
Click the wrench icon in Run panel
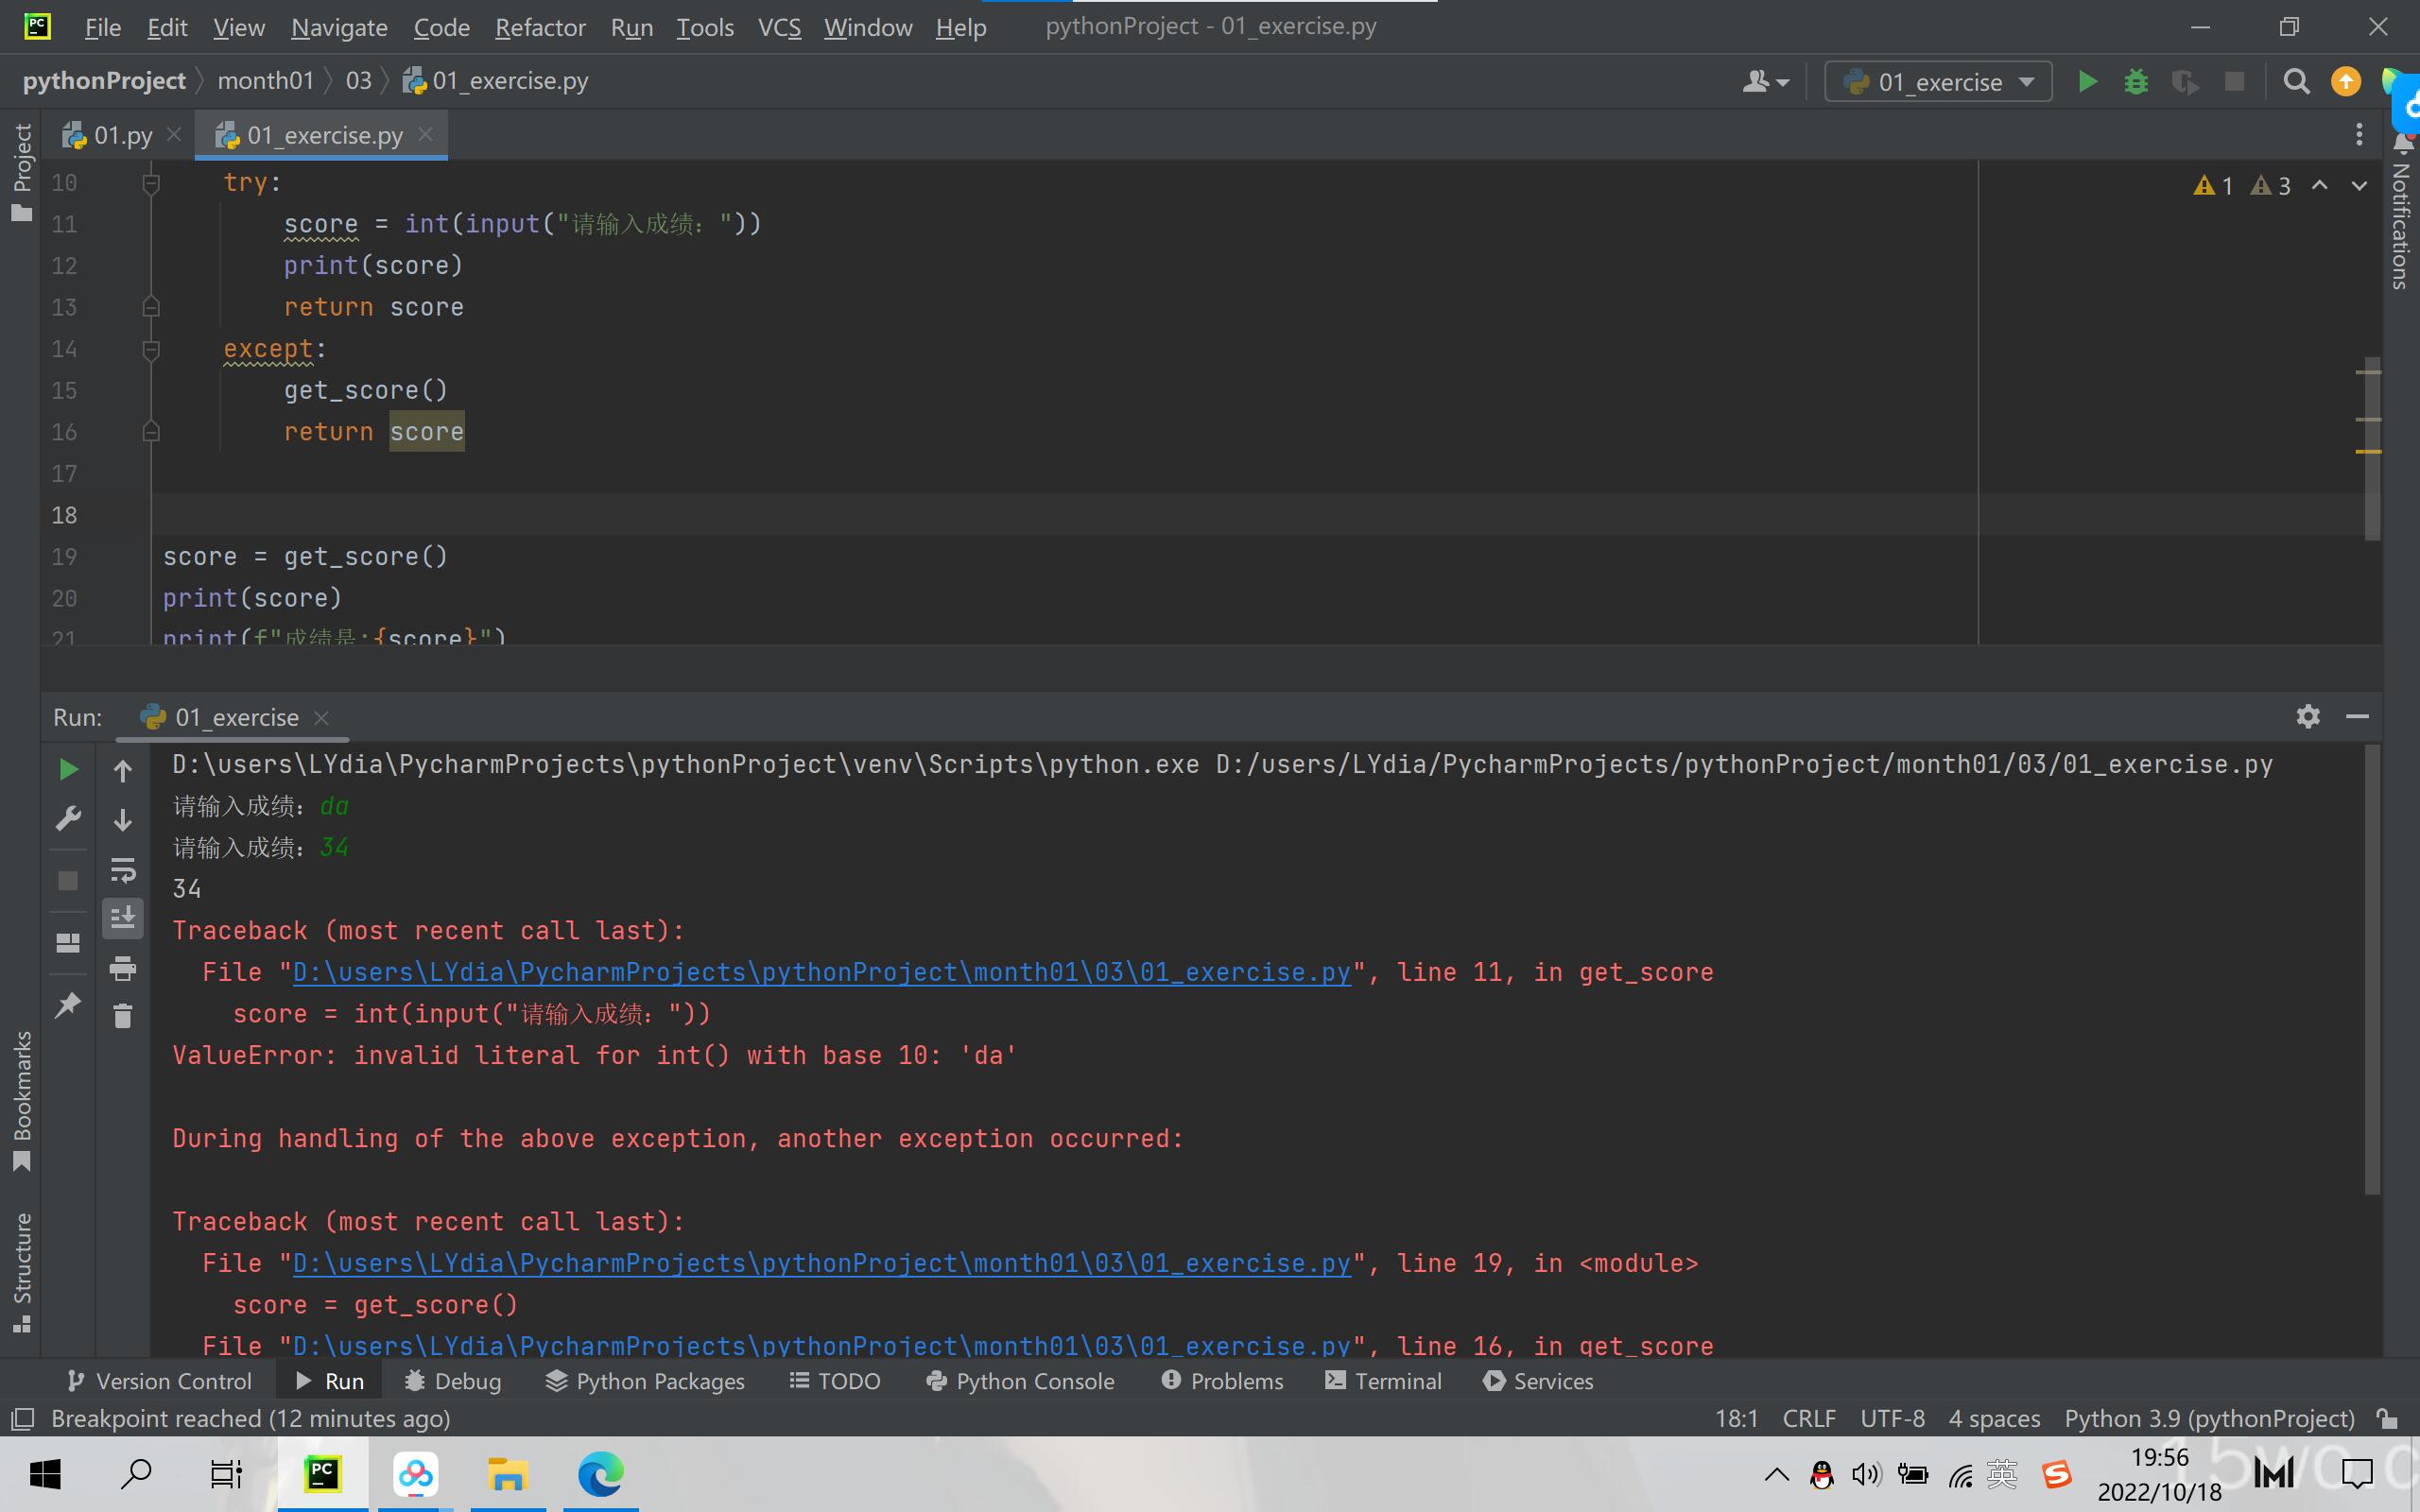68,819
